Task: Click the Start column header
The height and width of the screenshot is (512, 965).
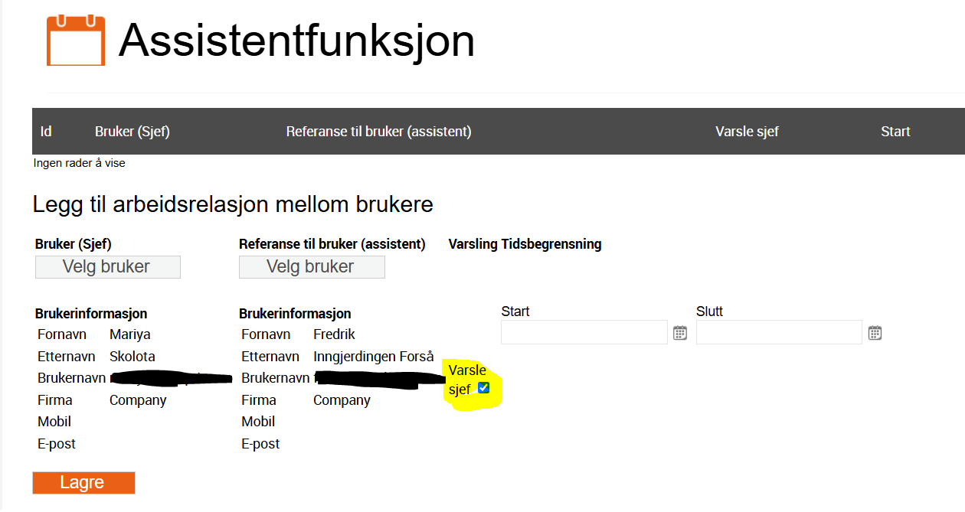Action: pyautogui.click(x=895, y=132)
